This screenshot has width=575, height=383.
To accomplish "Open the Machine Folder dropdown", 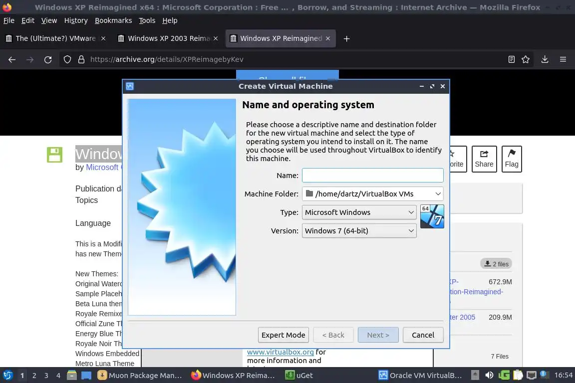I will (372, 194).
